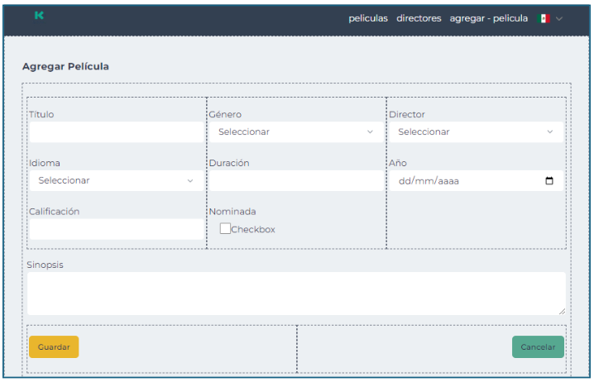Click the Checkbox label text under Nominada
This screenshot has height=382, width=594.
[253, 230]
